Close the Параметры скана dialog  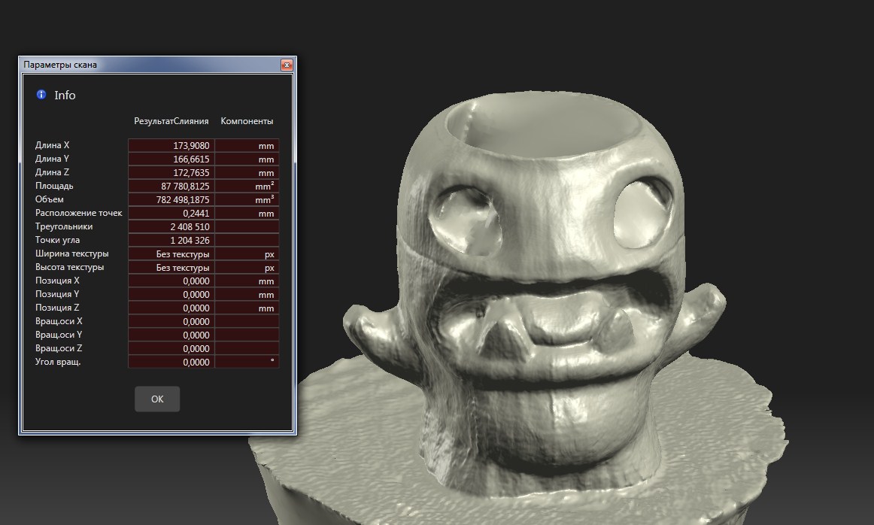click(x=286, y=65)
